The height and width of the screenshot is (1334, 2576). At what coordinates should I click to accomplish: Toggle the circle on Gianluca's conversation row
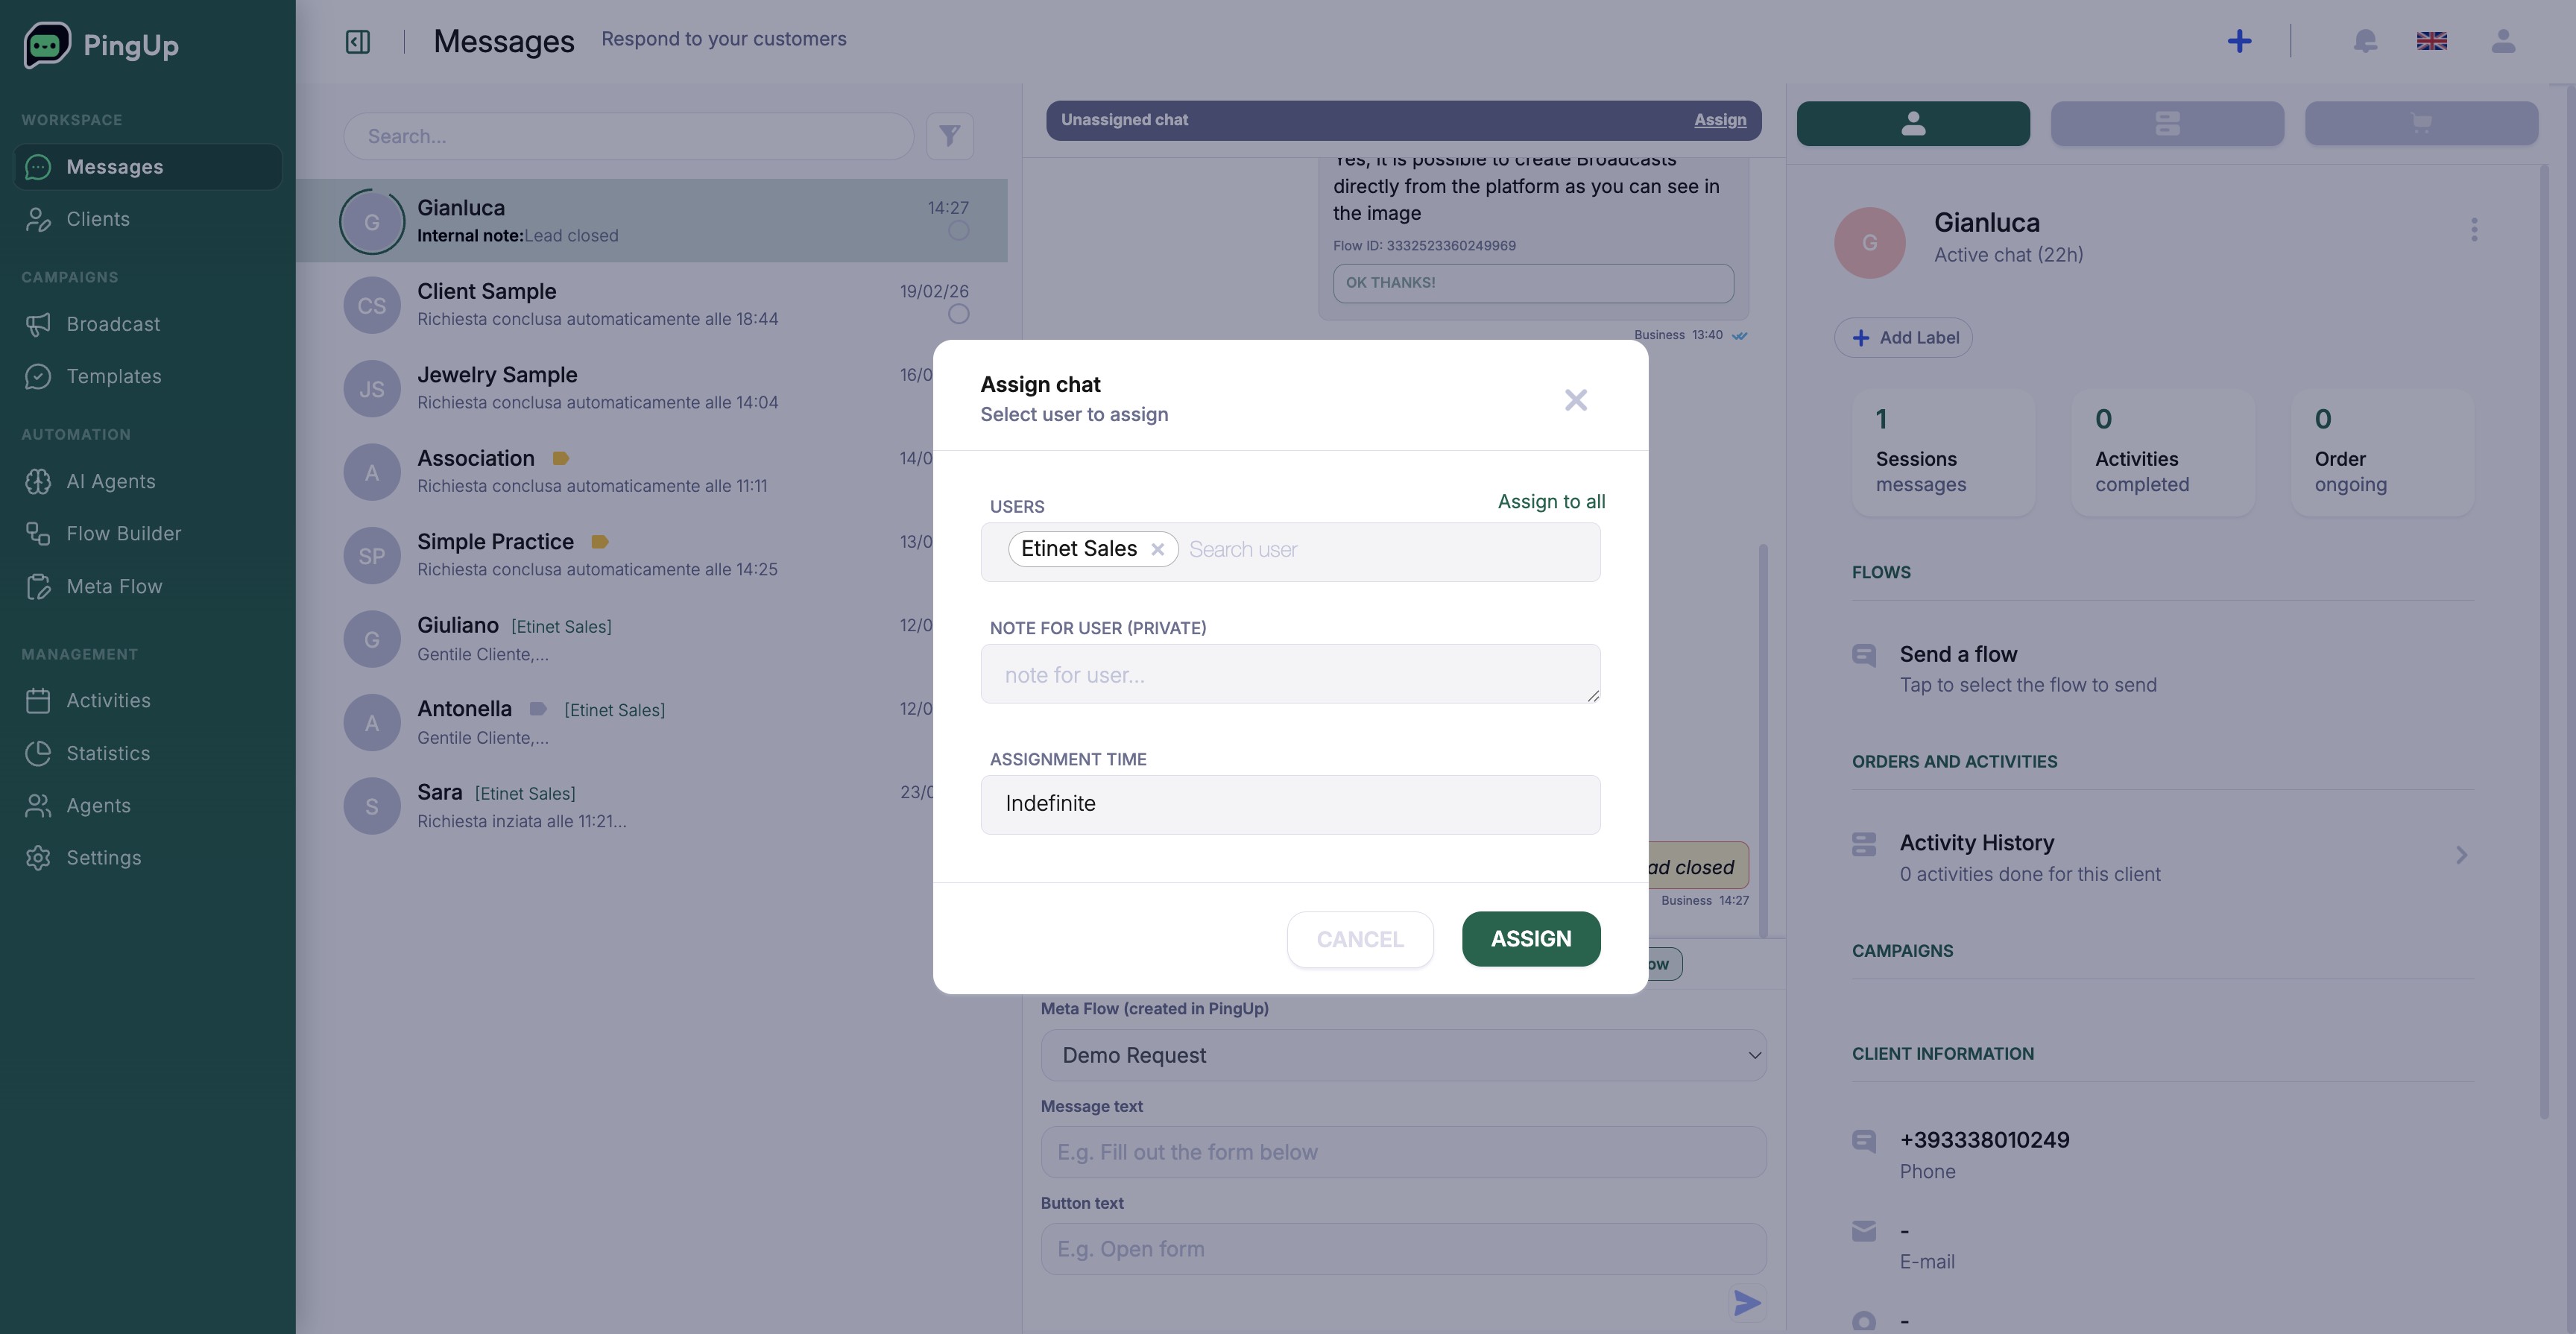[x=958, y=231]
